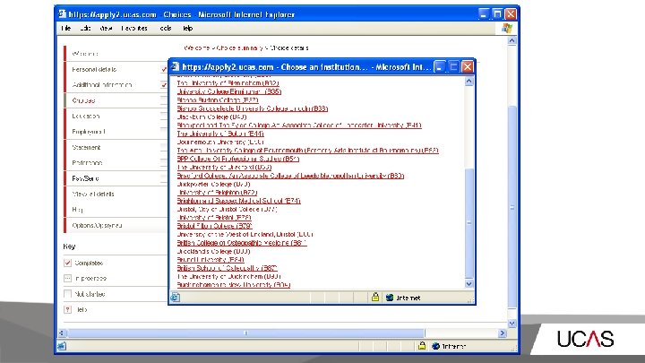Screen dimensions: 645x363
Task: Click the tick mark beside Personal details
Action: [164, 69]
